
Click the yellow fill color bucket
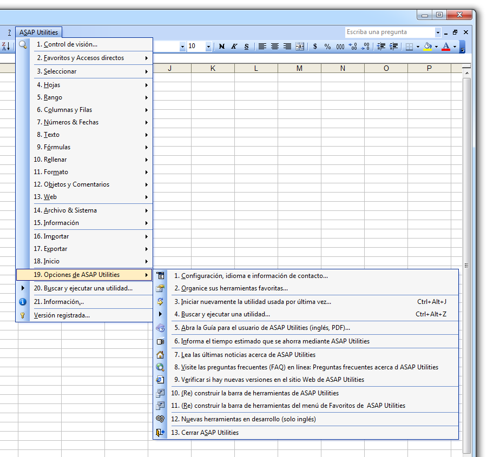click(x=427, y=47)
